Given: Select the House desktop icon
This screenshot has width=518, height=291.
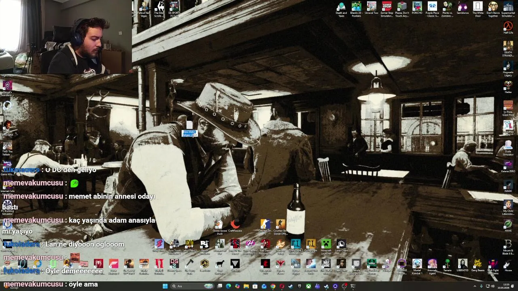Looking at the screenshot, I should coord(508,266).
